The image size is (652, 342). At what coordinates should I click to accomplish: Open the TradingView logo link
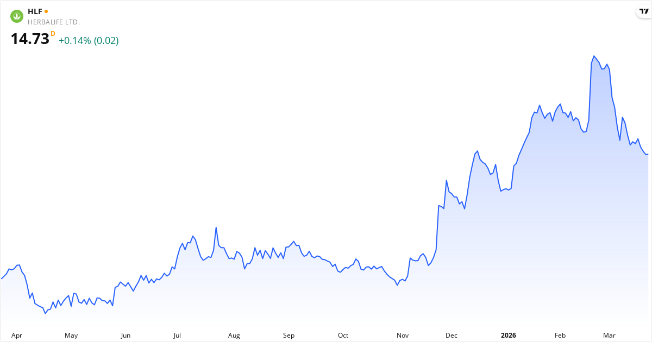(643, 12)
